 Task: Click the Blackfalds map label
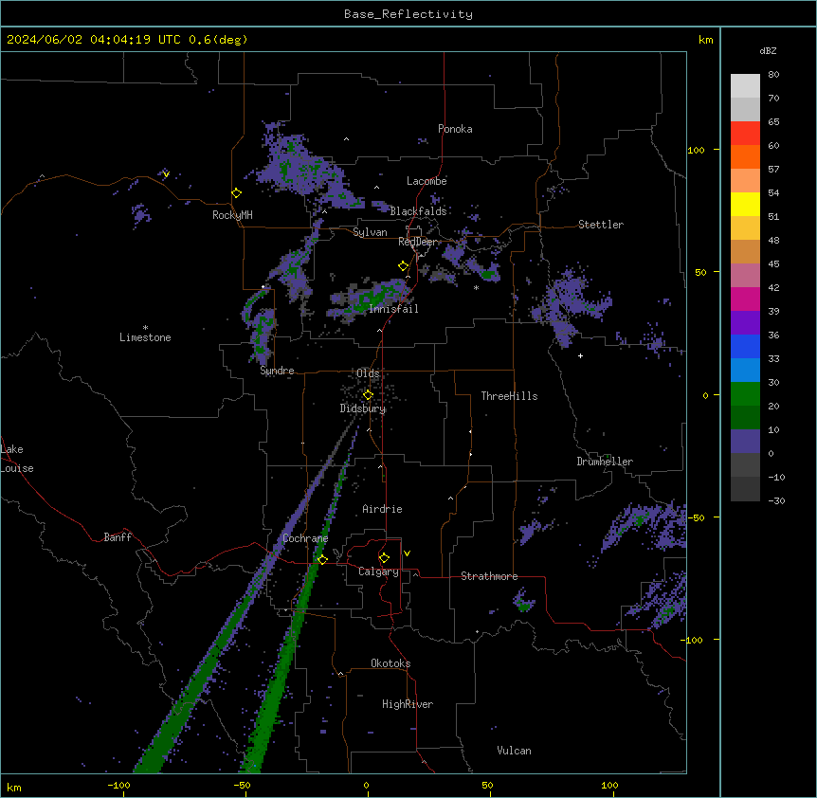point(418,211)
